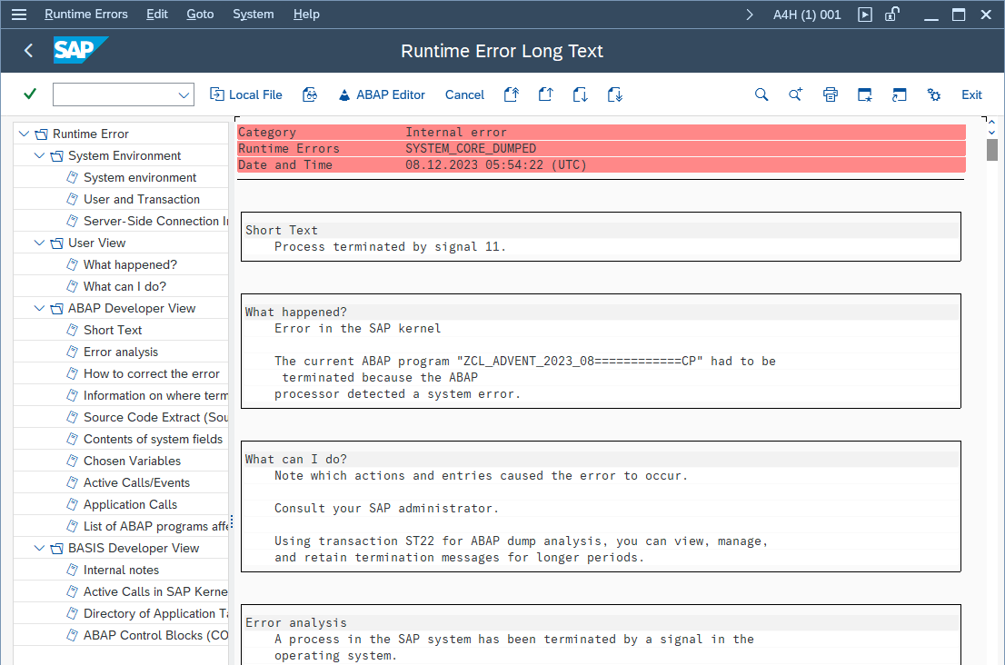
Task: Click the Local File button
Action: (245, 94)
